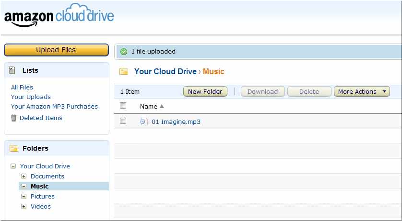Collapse the Pictures folder node
Viewport: 402px width, 221px height.
point(24,197)
